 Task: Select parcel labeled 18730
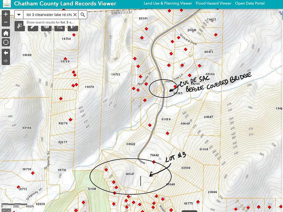pos(66,39)
